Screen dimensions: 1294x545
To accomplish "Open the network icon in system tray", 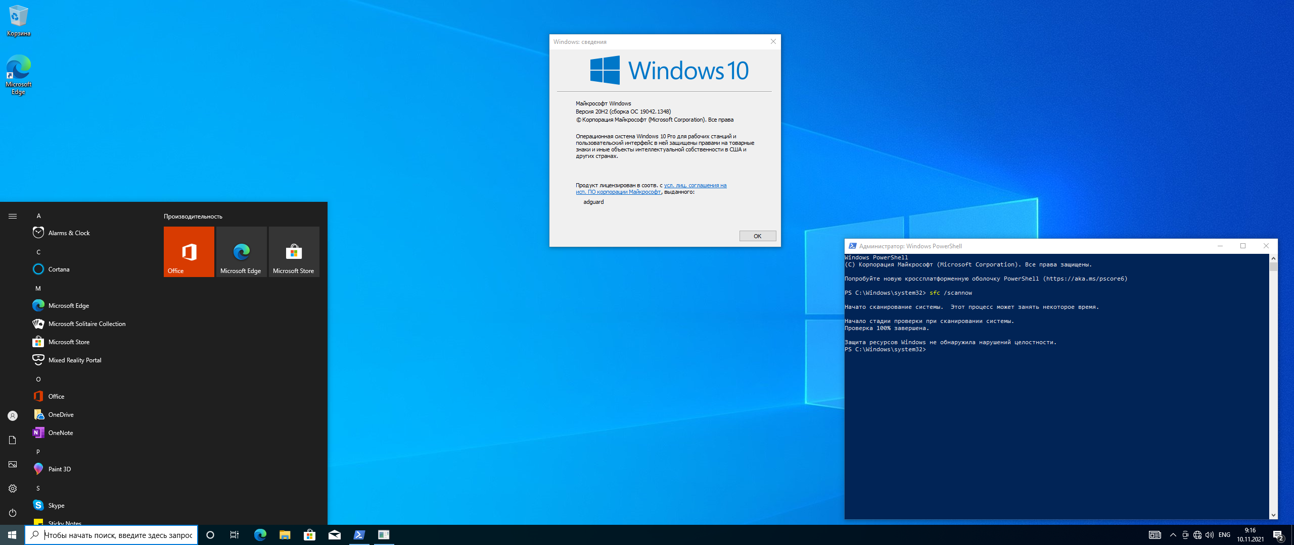I will click(1197, 535).
